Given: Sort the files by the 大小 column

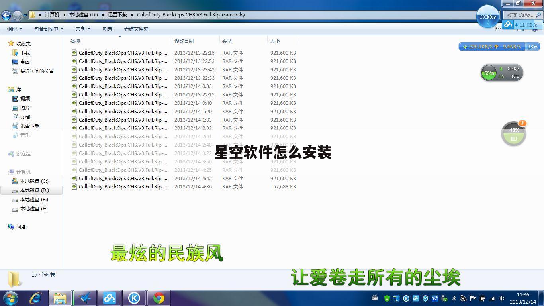Looking at the screenshot, I should 274,41.
